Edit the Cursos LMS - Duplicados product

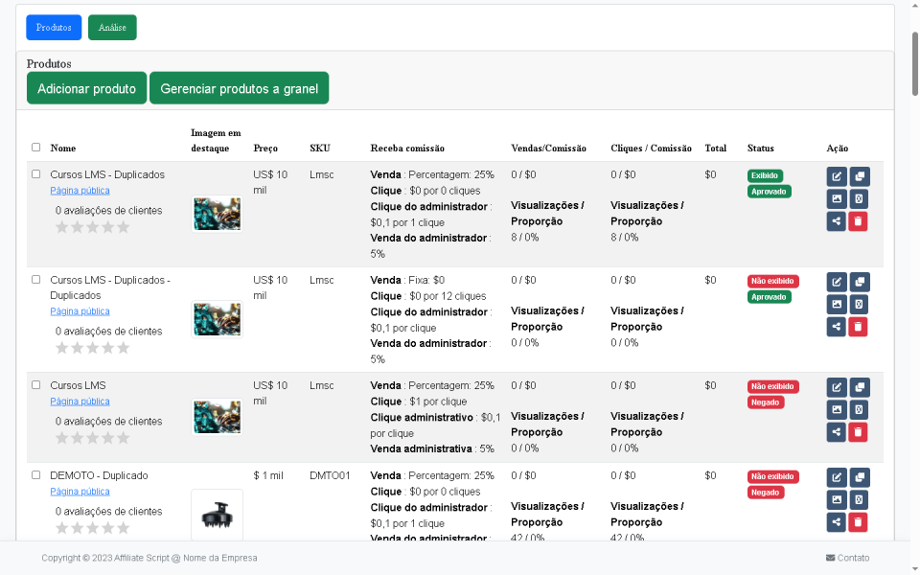pyautogui.click(x=837, y=175)
